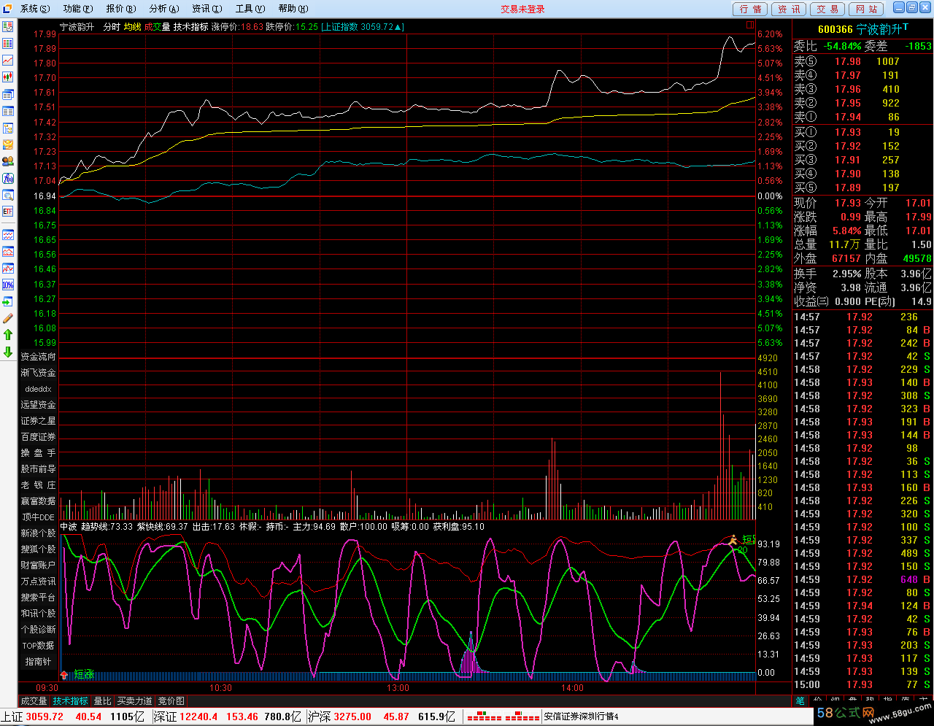Open the 分析(A) menu

(x=164, y=9)
